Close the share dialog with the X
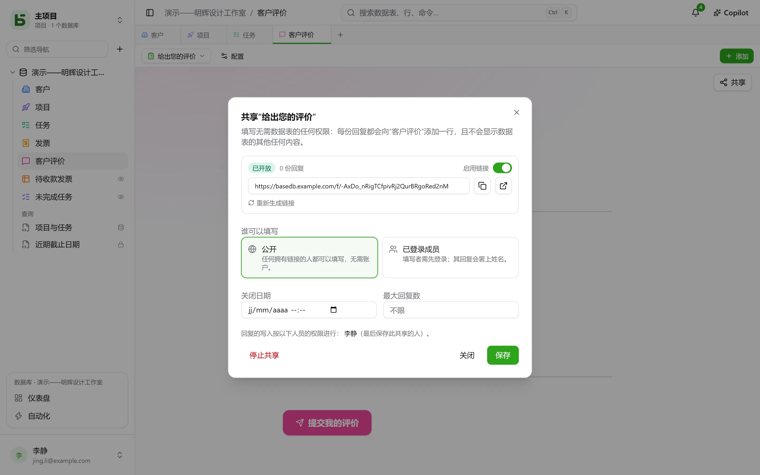This screenshot has height=475, width=760. [517, 112]
